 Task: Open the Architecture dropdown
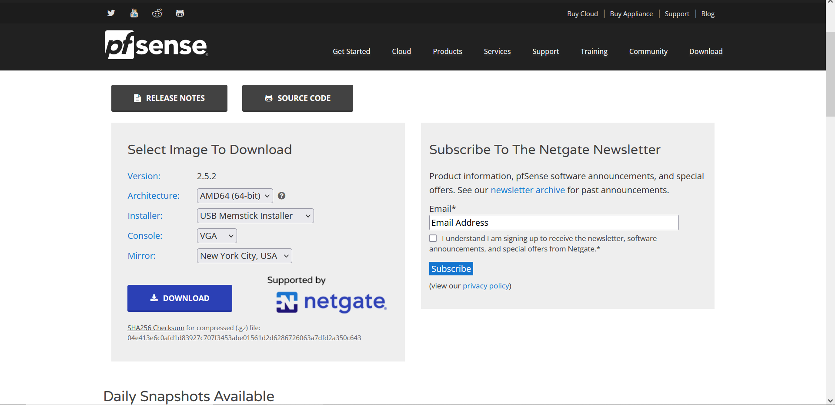[x=235, y=196]
